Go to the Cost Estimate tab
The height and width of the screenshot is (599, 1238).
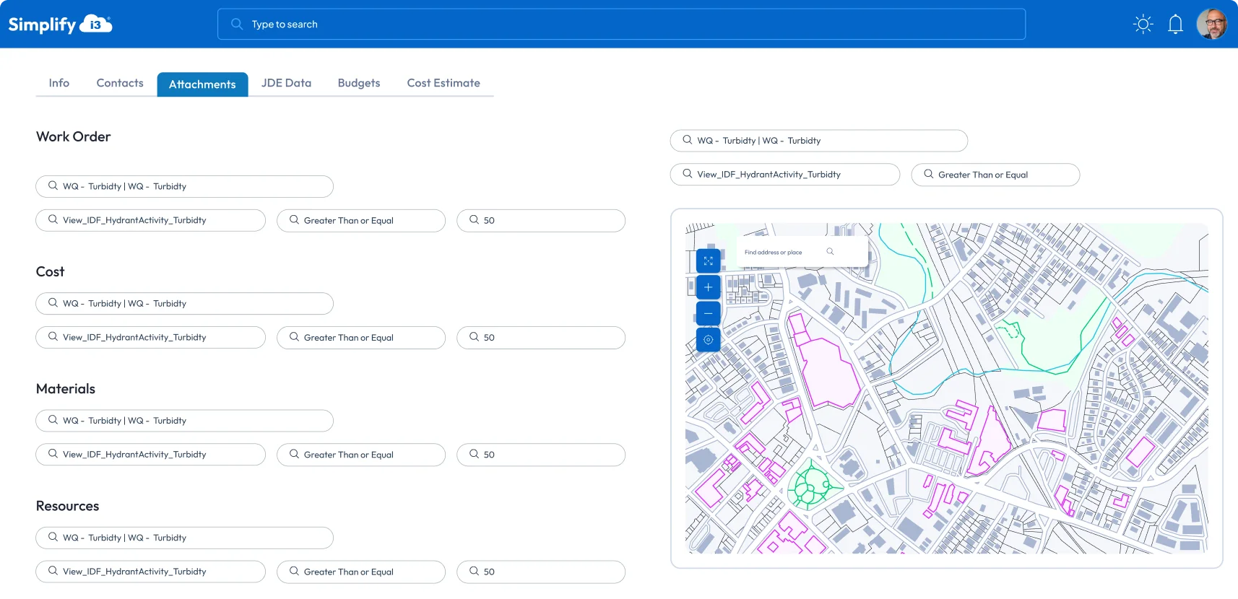coord(443,83)
